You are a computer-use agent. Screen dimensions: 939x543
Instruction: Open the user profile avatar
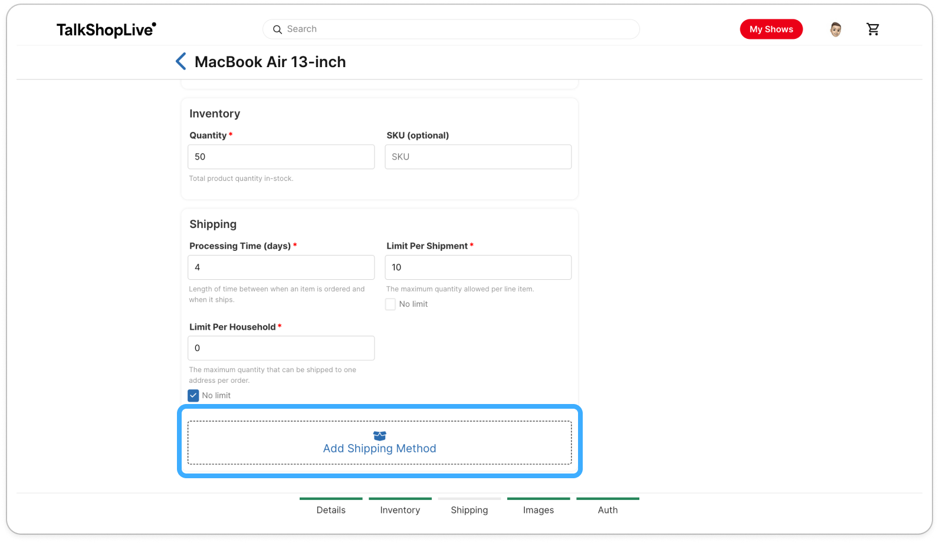point(835,29)
